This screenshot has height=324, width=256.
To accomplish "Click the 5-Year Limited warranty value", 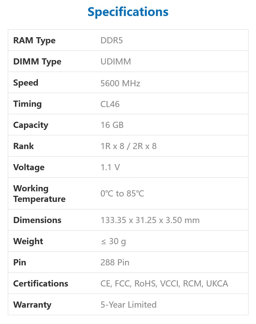I will click(x=129, y=305).
